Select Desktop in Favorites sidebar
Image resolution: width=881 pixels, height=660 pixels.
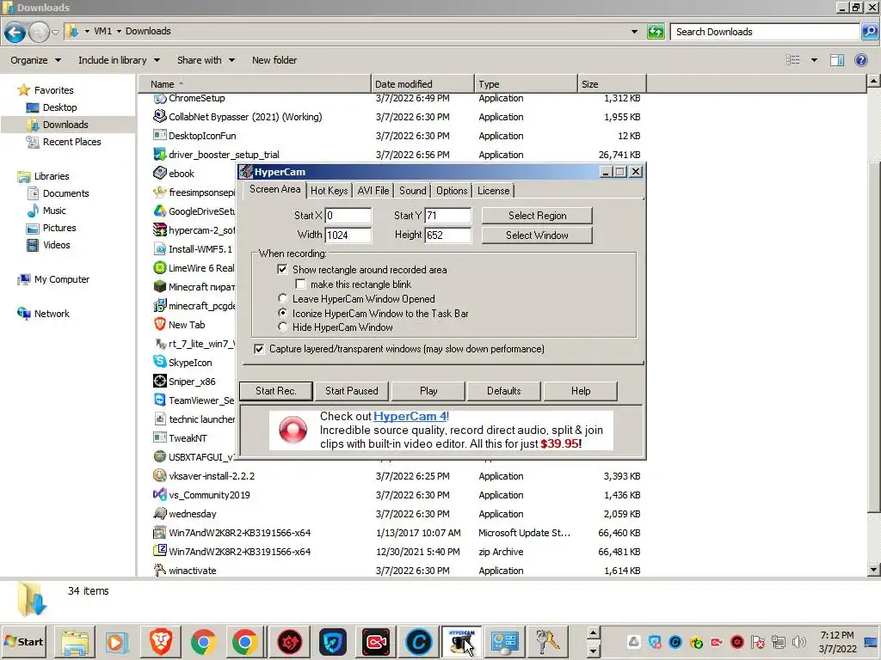click(x=59, y=107)
